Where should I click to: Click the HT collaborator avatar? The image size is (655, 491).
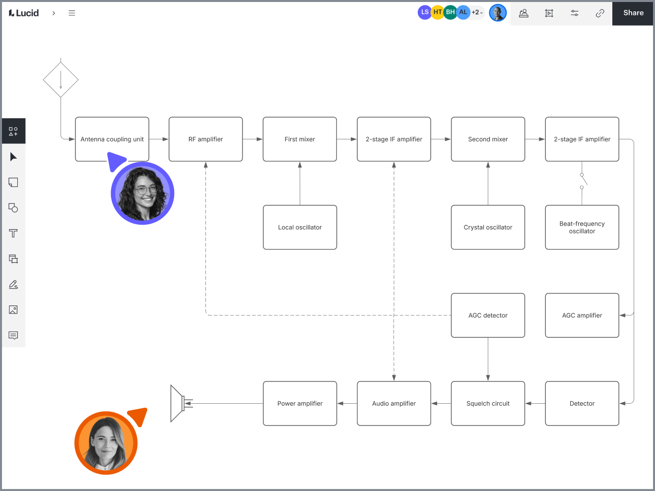438,12
